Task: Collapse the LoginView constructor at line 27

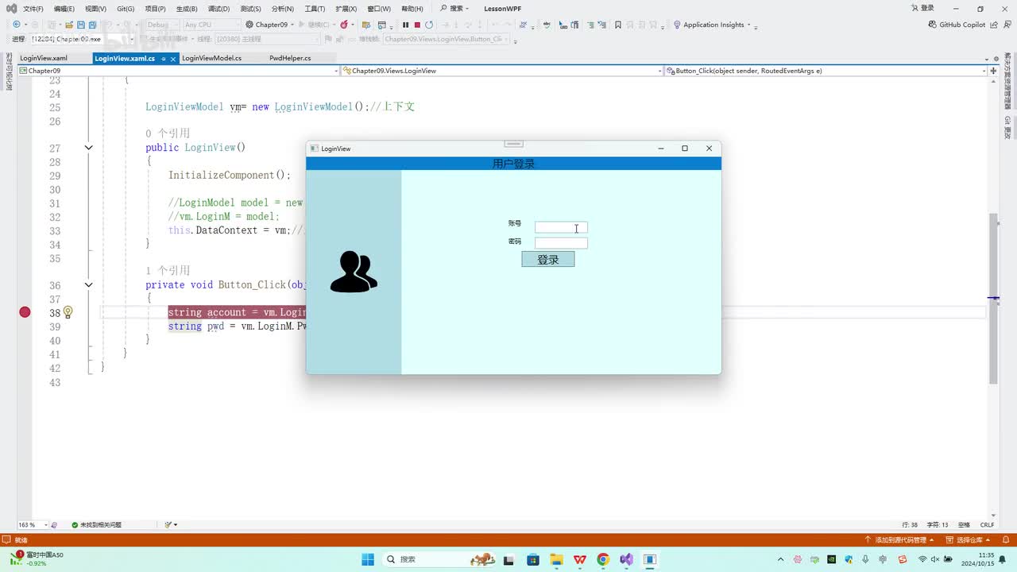Action: (88, 148)
